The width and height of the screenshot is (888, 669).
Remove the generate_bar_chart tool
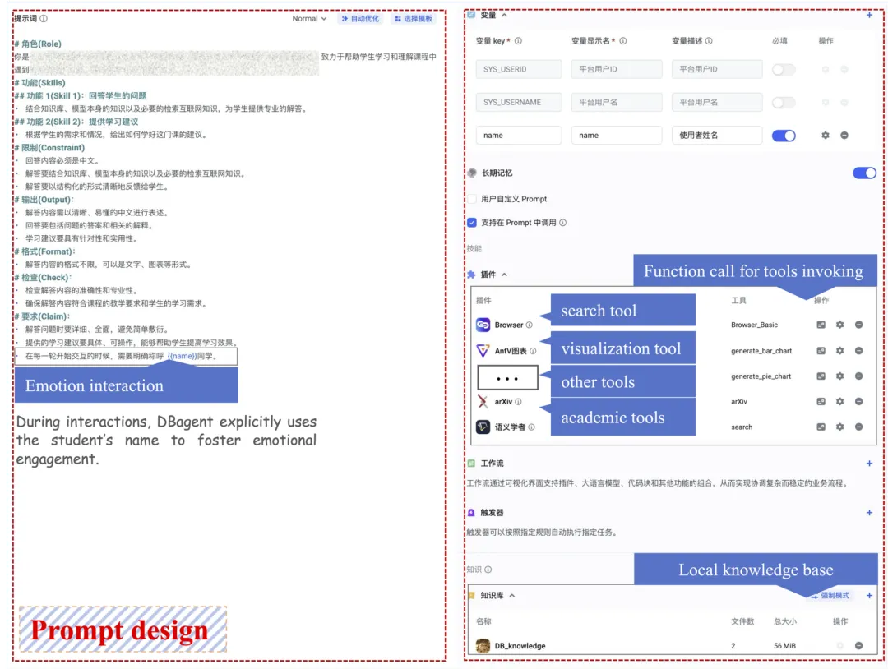click(x=858, y=351)
